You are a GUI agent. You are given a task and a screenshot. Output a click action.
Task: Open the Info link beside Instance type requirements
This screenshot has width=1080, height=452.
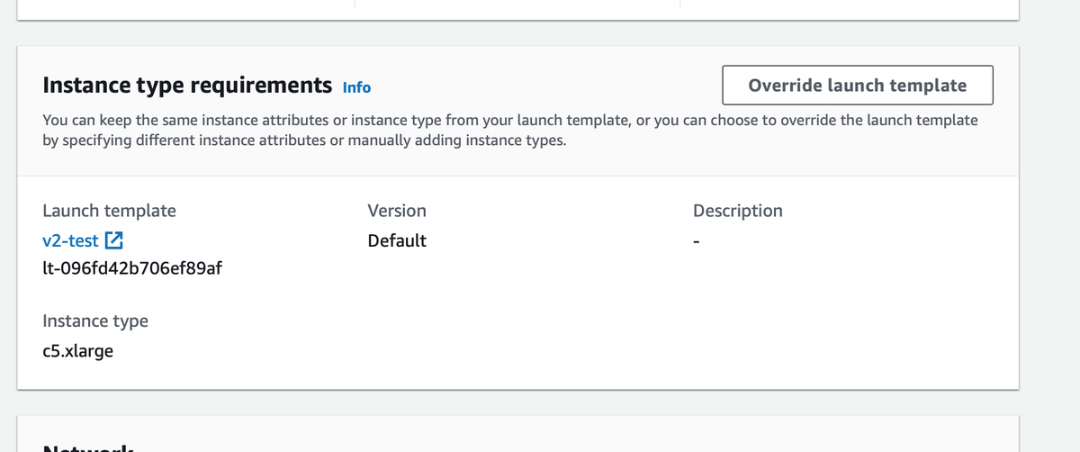[x=356, y=87]
